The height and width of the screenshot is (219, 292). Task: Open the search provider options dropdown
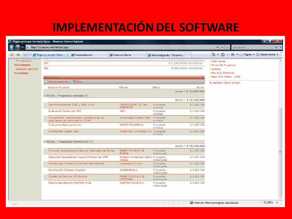click(x=281, y=47)
